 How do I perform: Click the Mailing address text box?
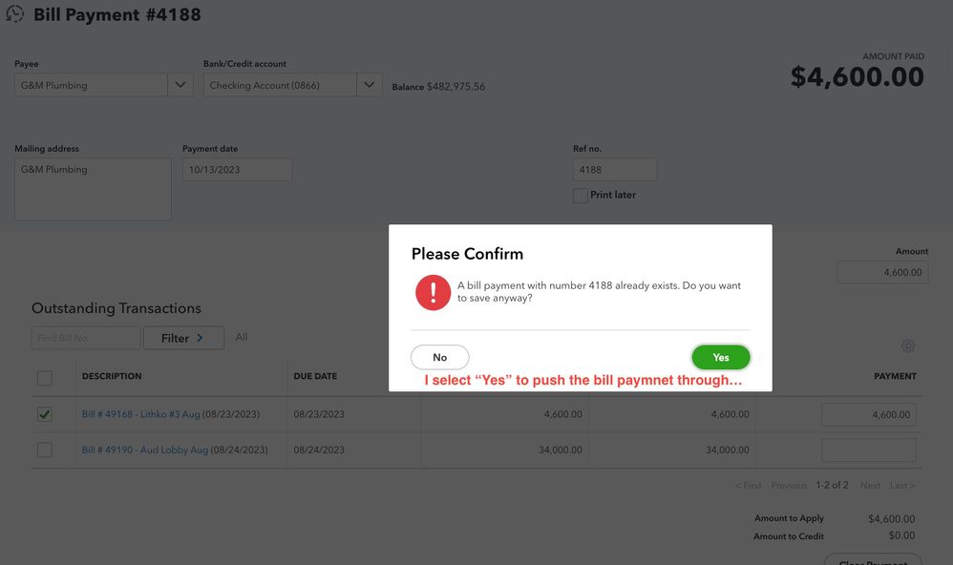click(93, 189)
